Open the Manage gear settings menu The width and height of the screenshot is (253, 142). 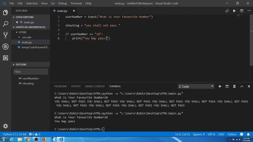[5, 126]
